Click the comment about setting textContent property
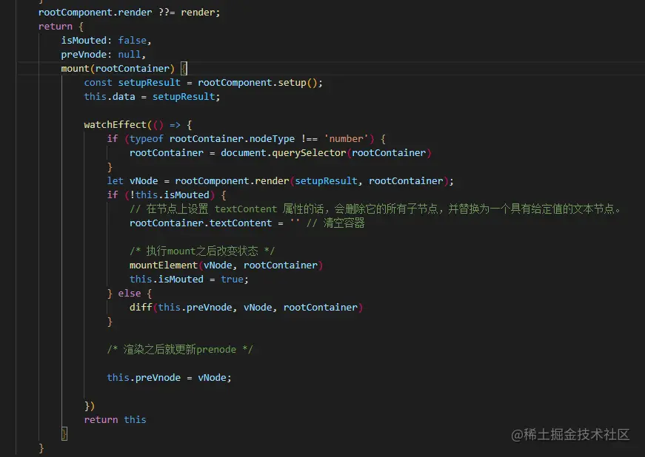Screen dimensions: 645x457 click(x=375, y=209)
